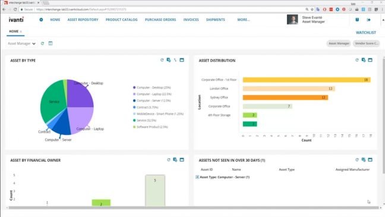
Task: Bookmark the page with the star icon
Action: [x=312, y=10]
